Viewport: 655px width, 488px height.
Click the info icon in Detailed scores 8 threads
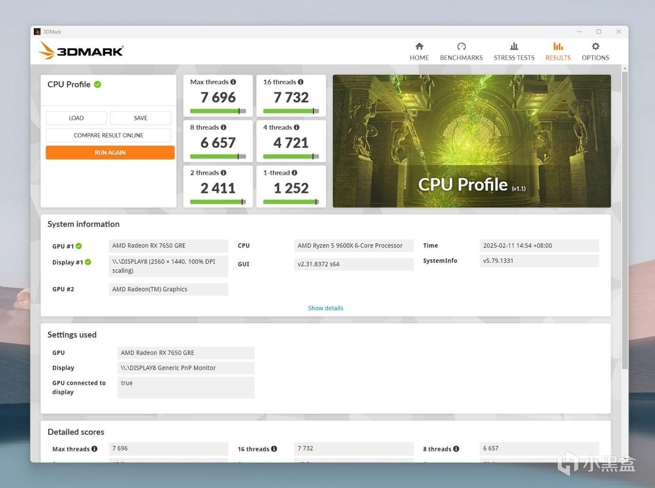click(456, 449)
